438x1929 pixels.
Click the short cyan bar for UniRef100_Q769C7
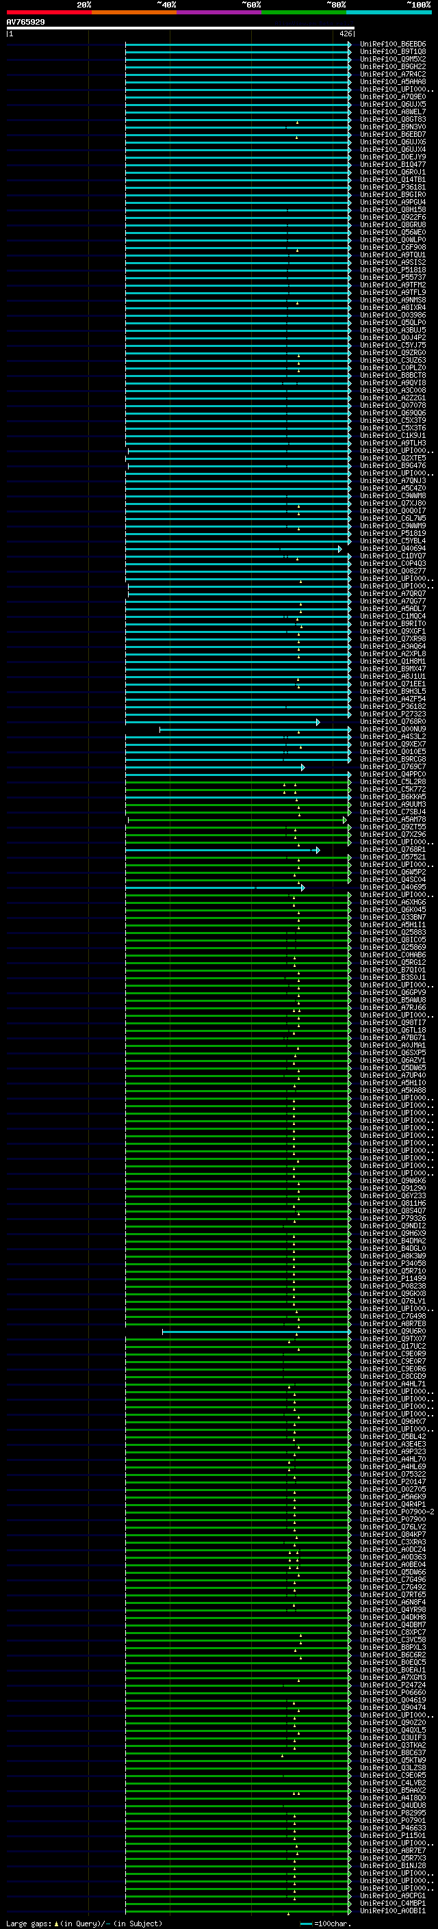coord(215,767)
